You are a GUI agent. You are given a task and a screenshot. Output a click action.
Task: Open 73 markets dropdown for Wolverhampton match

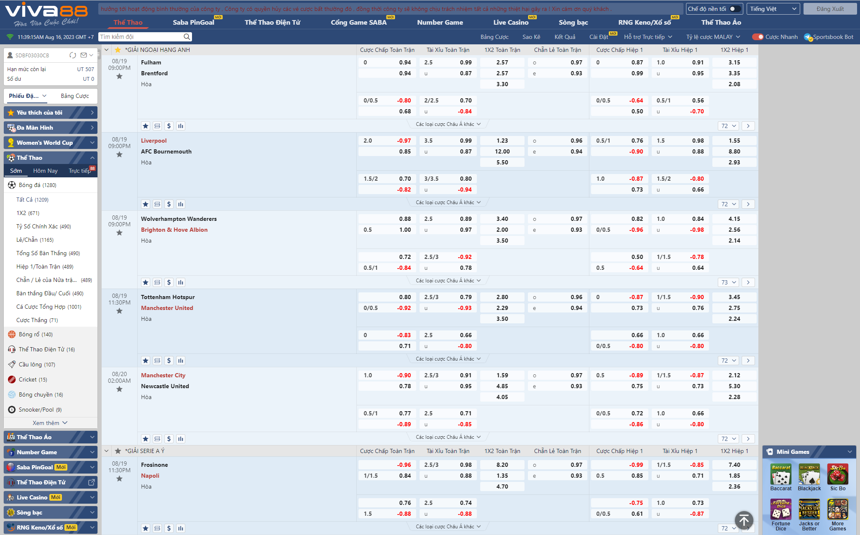(729, 282)
